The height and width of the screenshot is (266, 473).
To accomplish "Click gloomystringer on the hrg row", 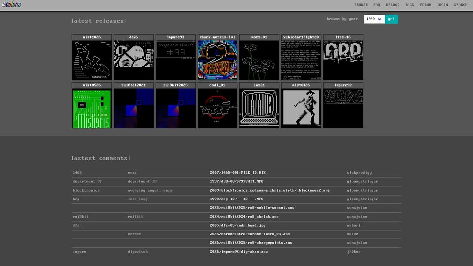I will pyautogui.click(x=363, y=199).
